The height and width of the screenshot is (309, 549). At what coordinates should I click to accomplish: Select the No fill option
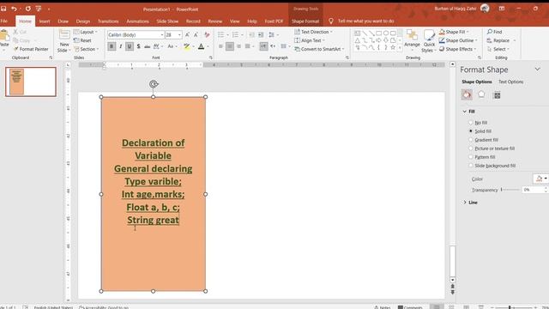pyautogui.click(x=479, y=123)
